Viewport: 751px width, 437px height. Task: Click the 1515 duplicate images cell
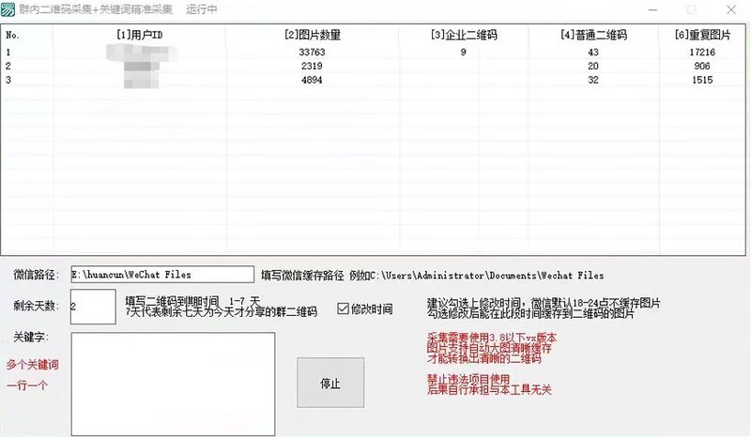701,81
